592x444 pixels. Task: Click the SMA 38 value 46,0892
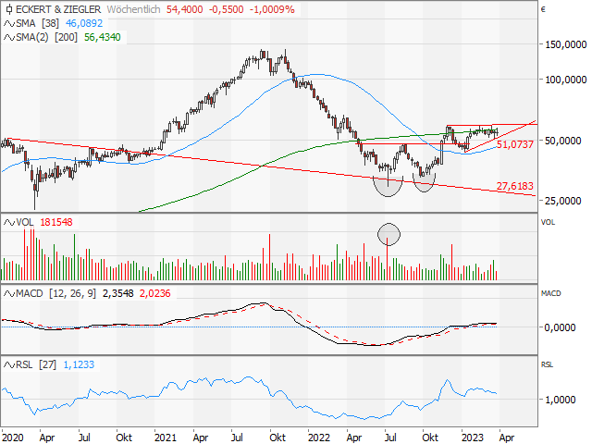84,23
